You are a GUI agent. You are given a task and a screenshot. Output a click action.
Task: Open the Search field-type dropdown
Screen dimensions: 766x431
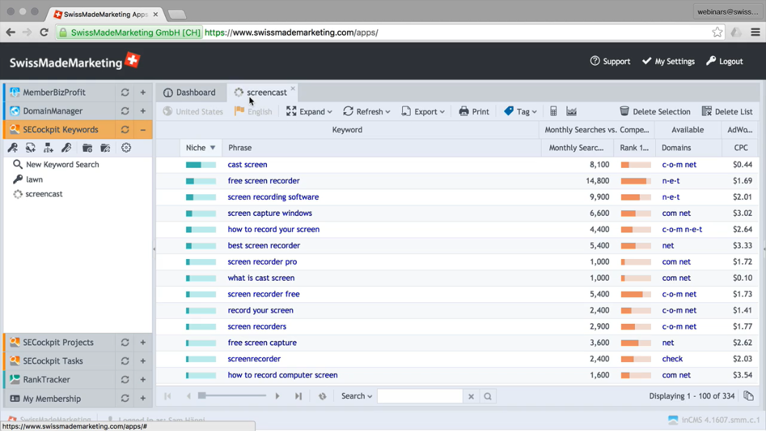point(357,396)
